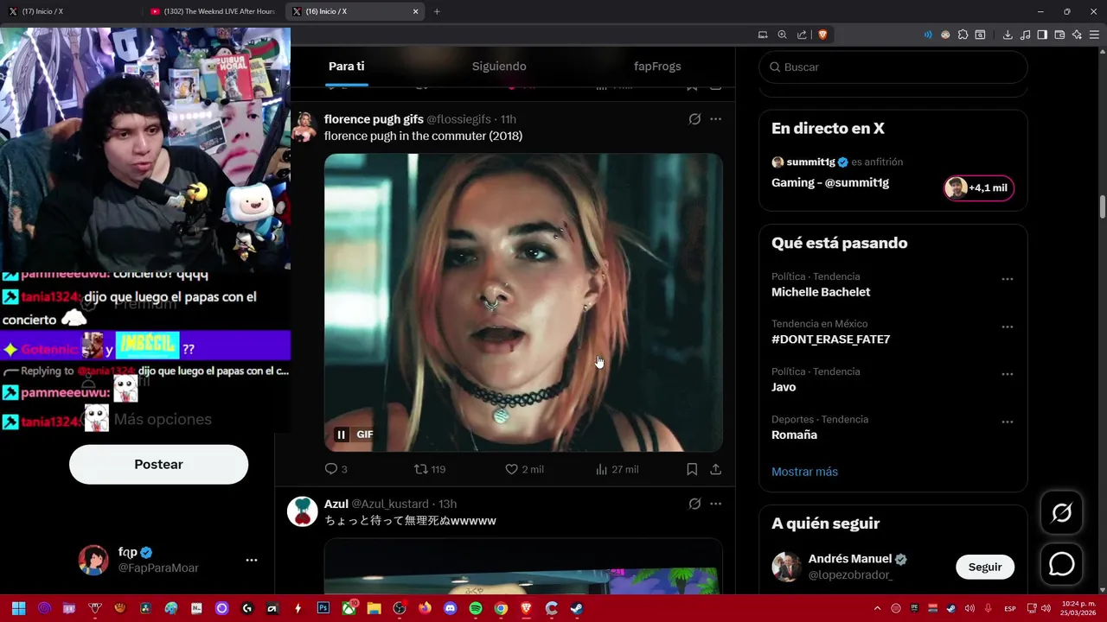Open Gaming - @summit1g live broadcast
The image size is (1107, 622).
830,182
